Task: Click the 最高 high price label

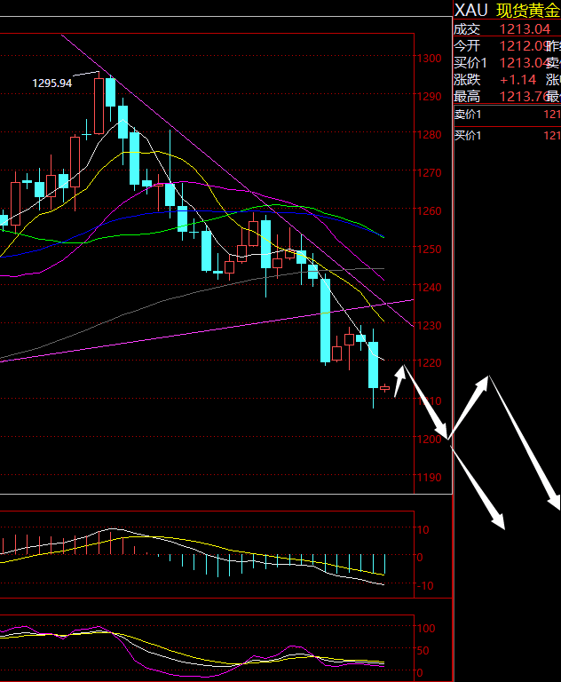Action: (x=467, y=96)
